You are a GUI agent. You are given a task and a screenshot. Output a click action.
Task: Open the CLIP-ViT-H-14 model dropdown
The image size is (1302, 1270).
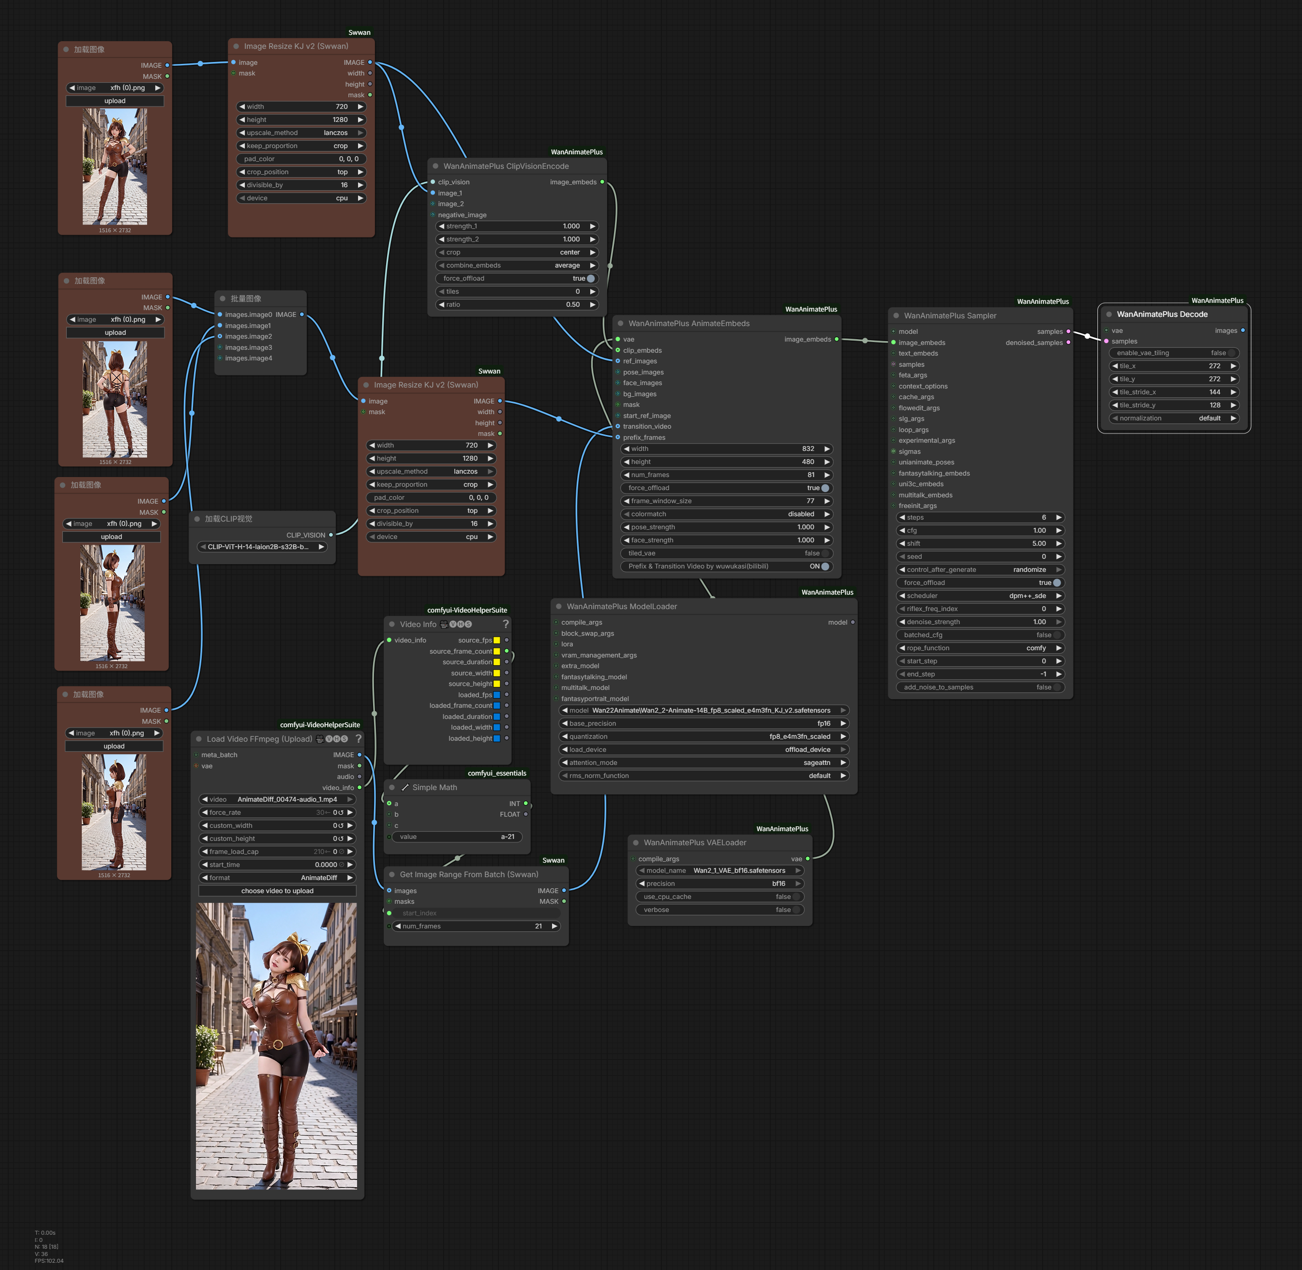coord(262,547)
